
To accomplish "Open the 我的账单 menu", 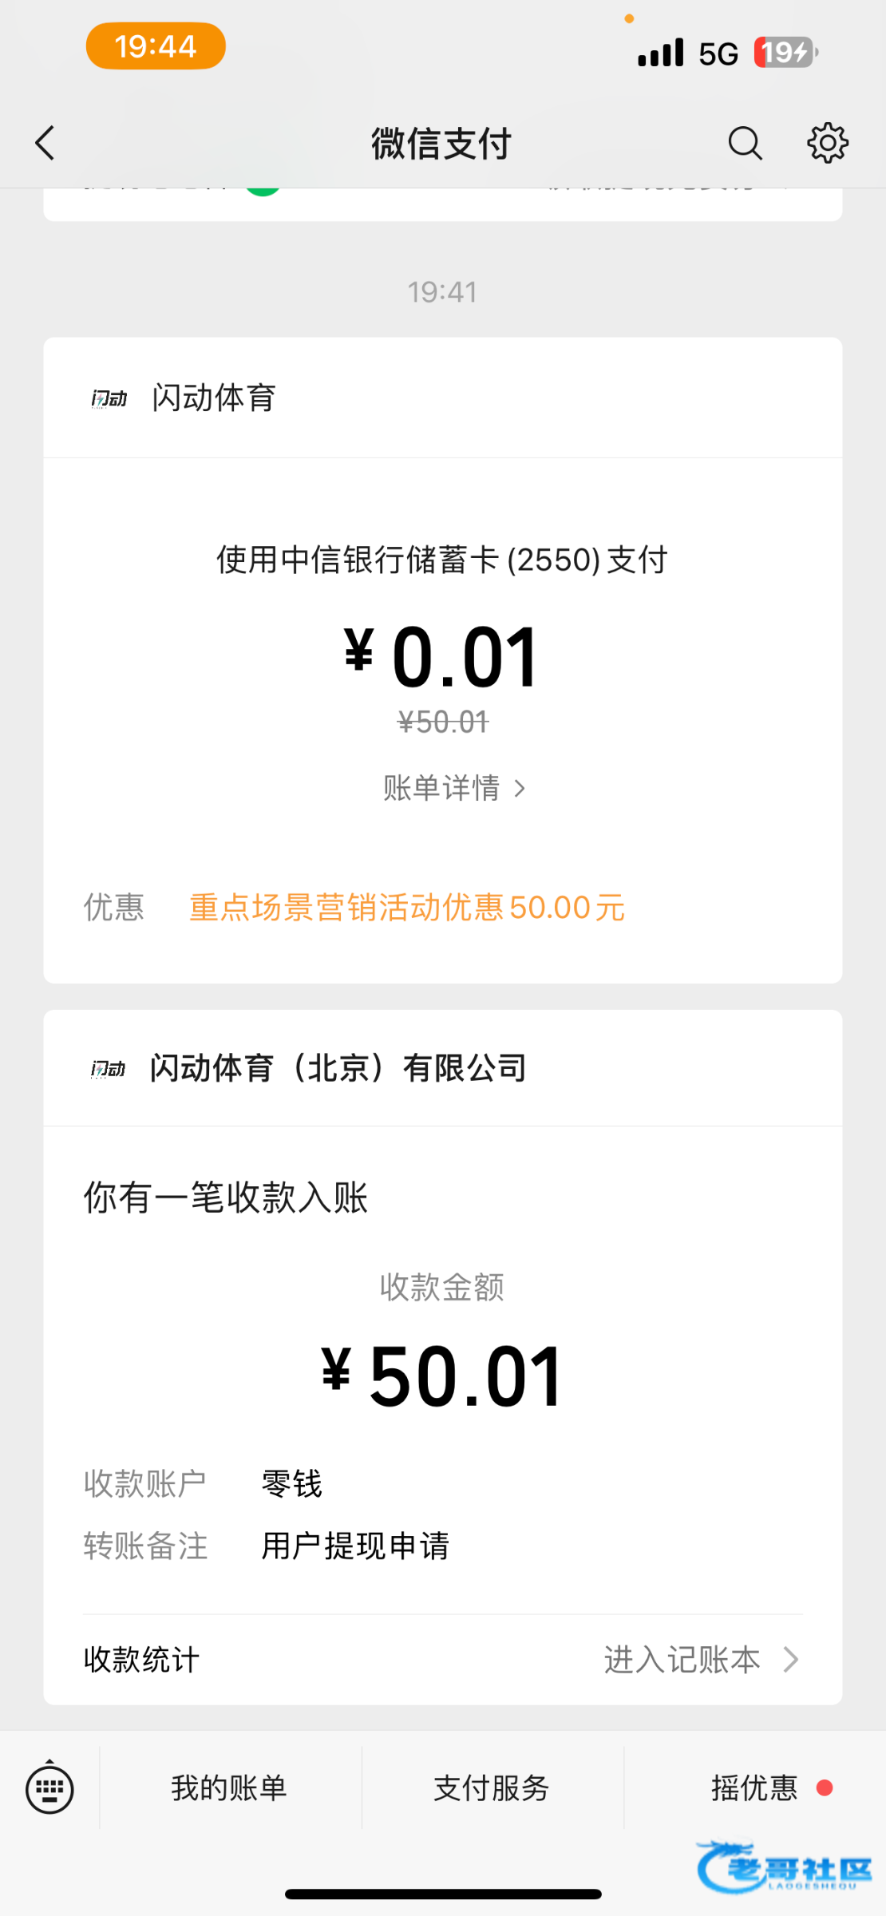I will 229,1788.
